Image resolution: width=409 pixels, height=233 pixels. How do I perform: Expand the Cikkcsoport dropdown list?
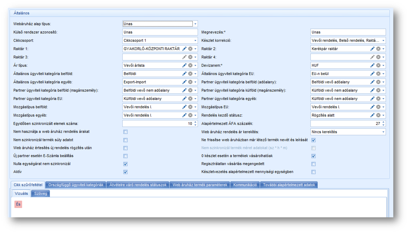[195, 40]
